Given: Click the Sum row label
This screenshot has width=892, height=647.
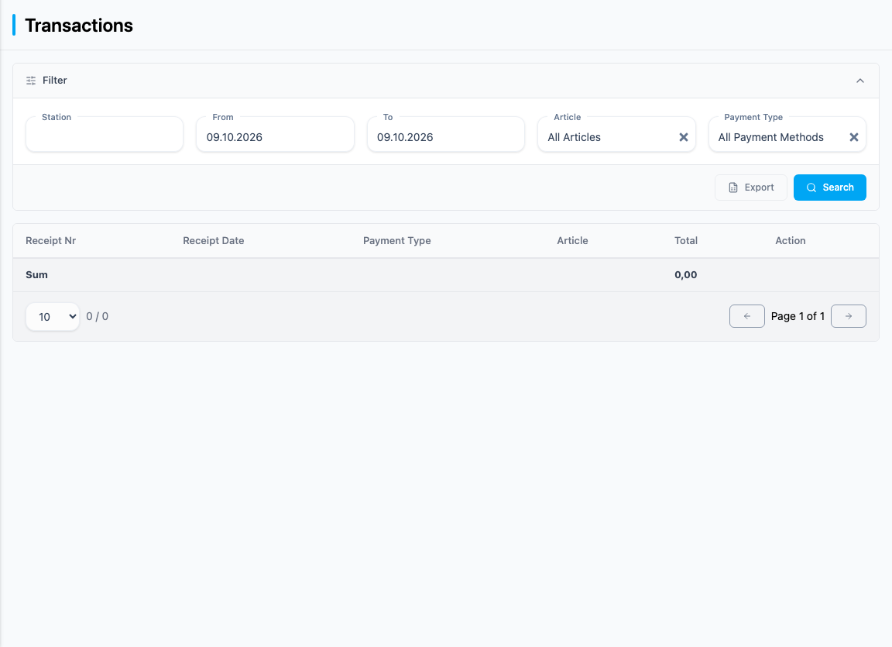Looking at the screenshot, I should pyautogui.click(x=36, y=275).
